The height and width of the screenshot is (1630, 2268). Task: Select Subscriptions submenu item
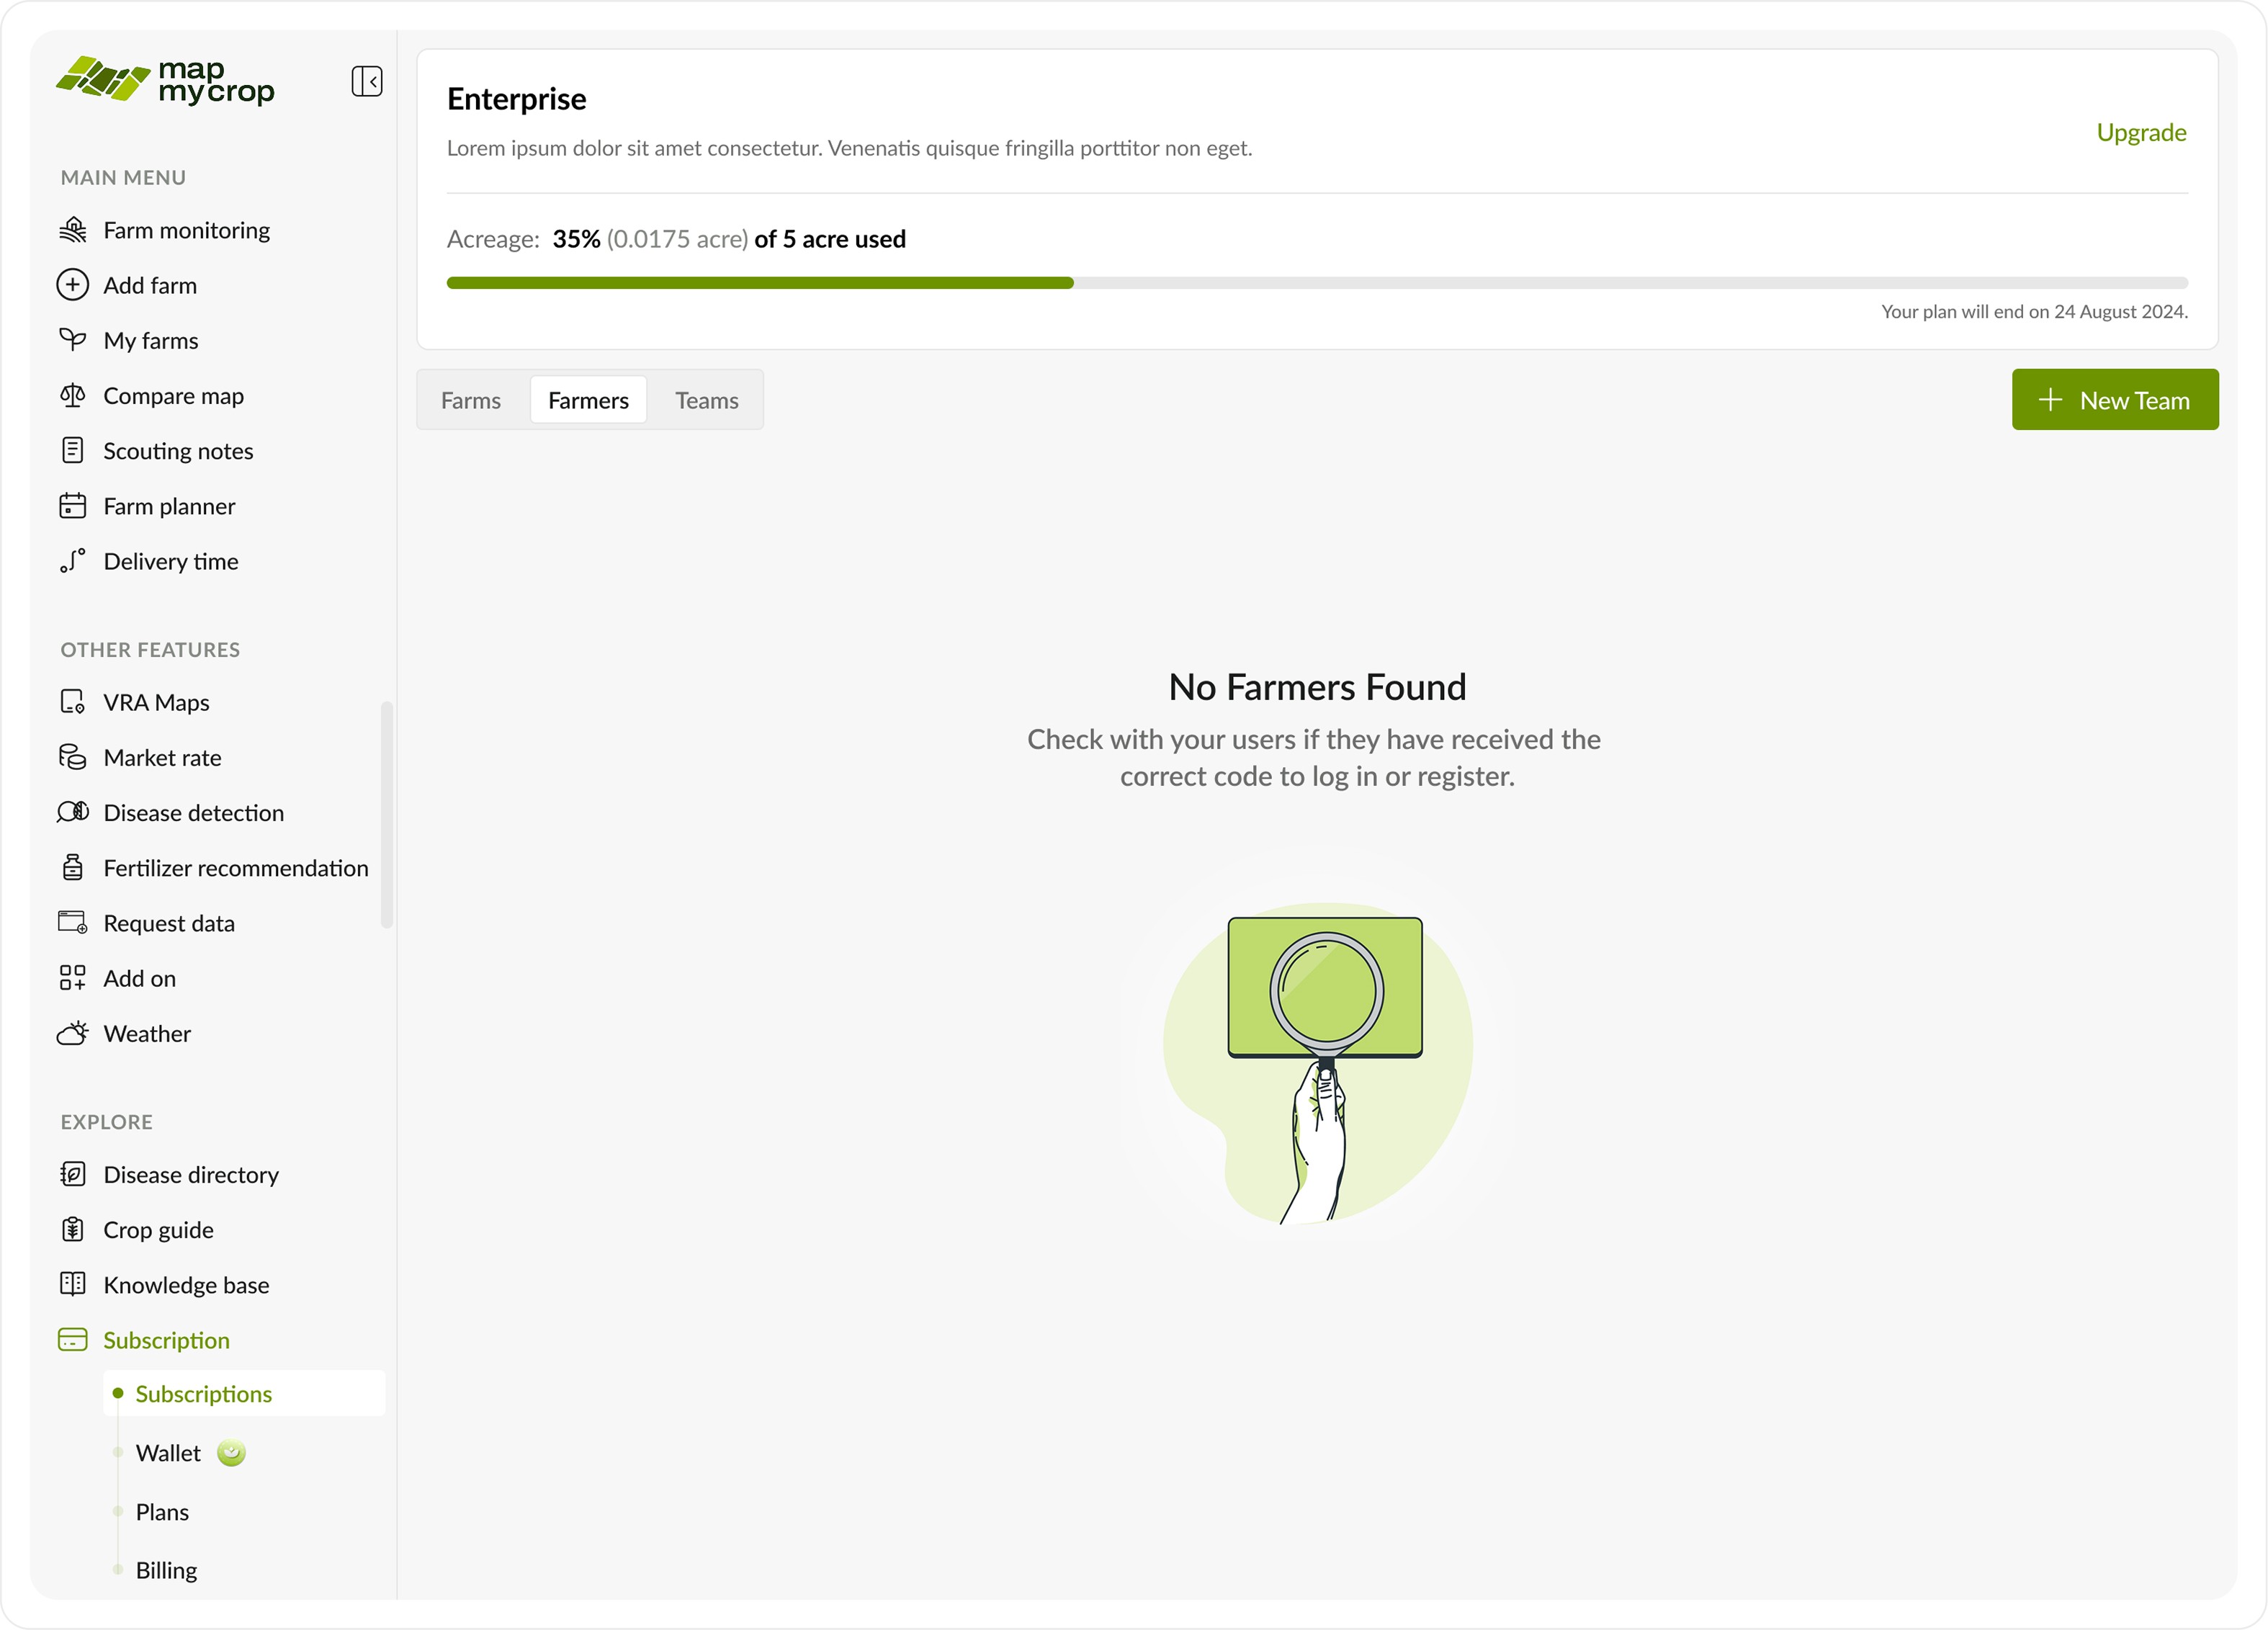204,1393
